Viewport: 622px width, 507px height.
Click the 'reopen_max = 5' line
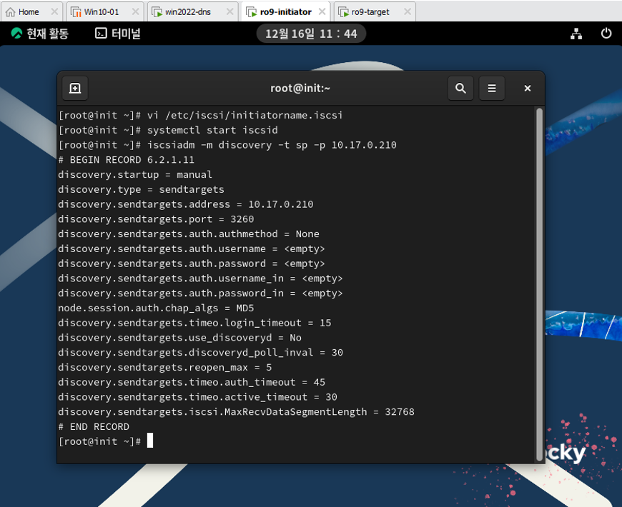pyautogui.click(x=164, y=368)
